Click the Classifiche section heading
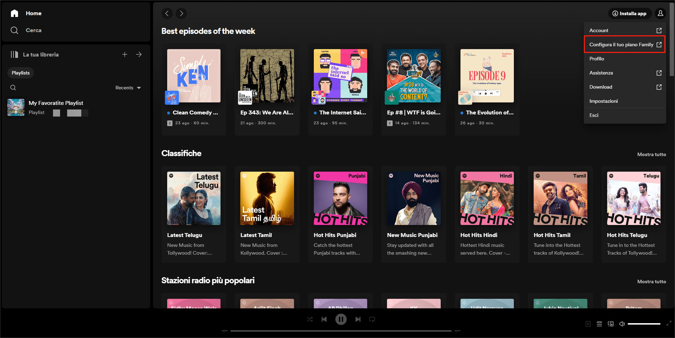This screenshot has height=338, width=675. (181, 153)
